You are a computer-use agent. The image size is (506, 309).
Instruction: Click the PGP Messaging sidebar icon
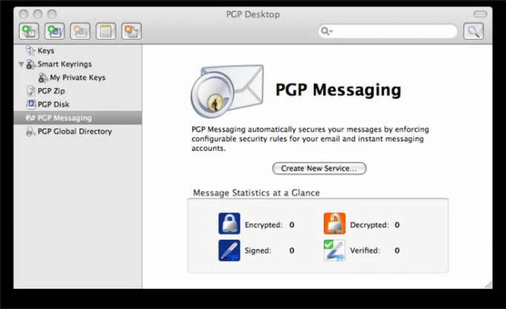(x=31, y=118)
